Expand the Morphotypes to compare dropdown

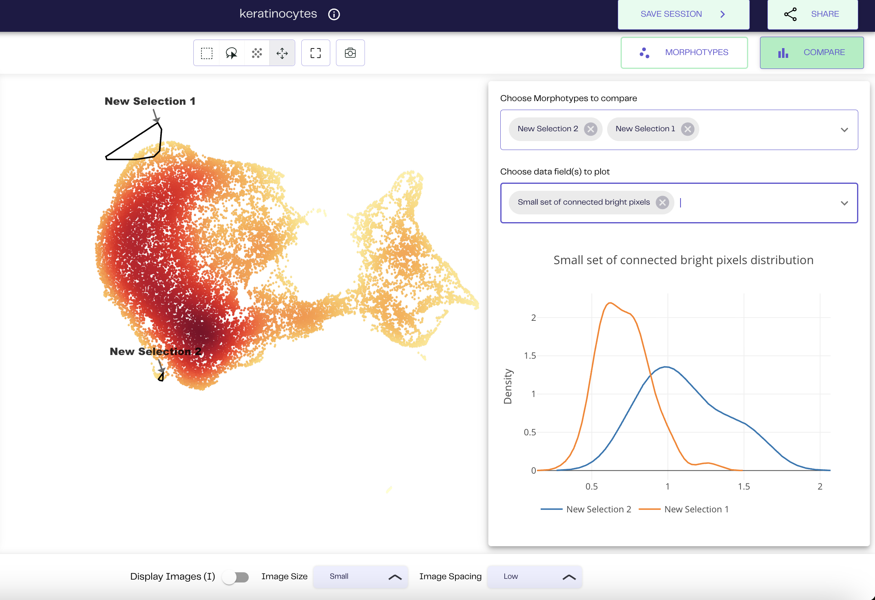click(x=844, y=130)
